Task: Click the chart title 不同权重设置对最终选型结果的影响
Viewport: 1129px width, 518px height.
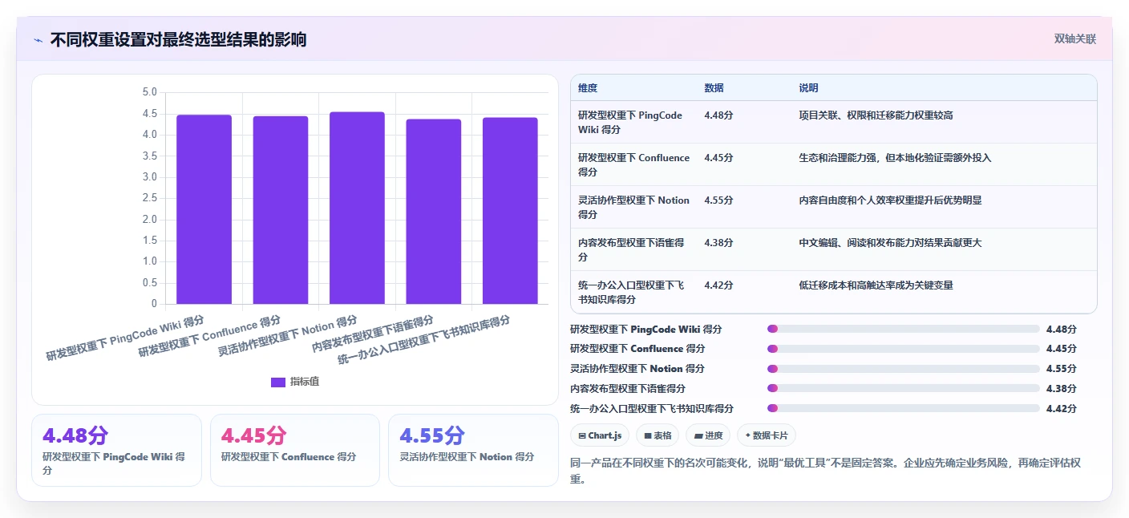Action: pyautogui.click(x=178, y=39)
